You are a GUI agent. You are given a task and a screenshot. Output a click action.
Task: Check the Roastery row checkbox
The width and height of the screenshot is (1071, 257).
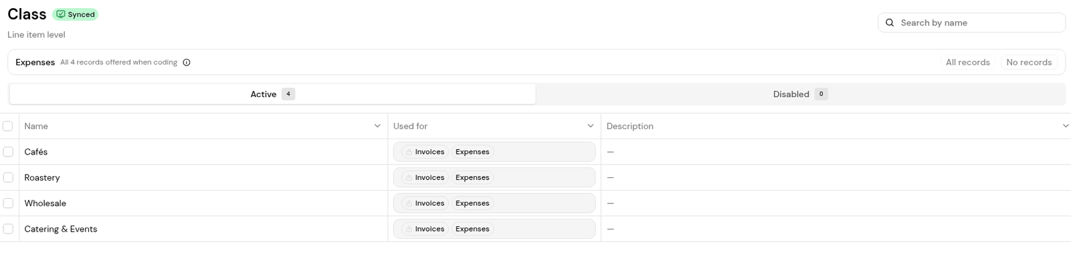[8, 177]
